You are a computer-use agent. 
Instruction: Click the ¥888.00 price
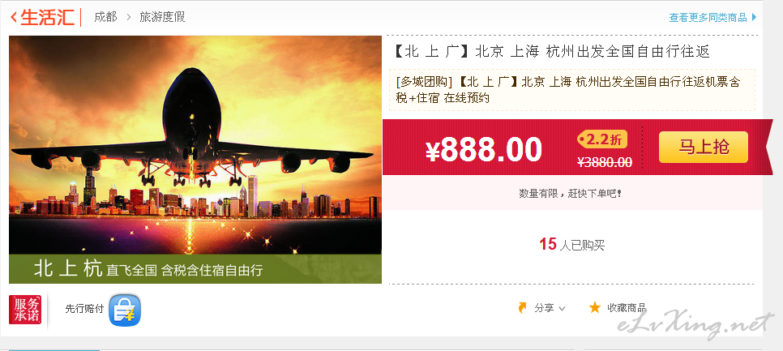point(483,149)
